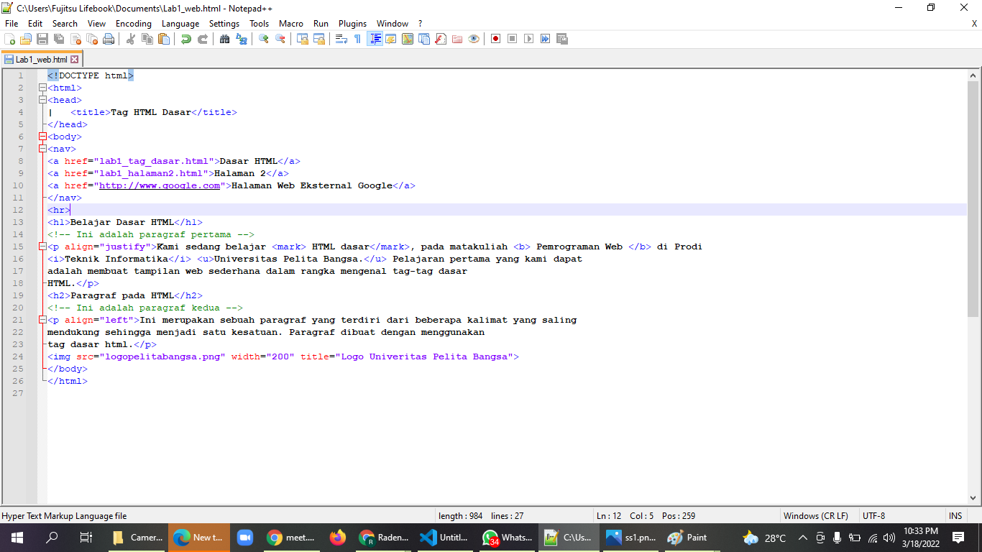This screenshot has height=552, width=982.
Task: Click the Save All toolbar icon
Action: point(59,39)
